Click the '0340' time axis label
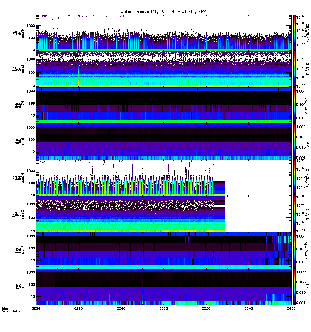Screen dimensions: 311x332 click(x=248, y=308)
